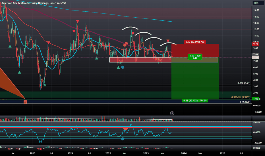Click the red D dividend marker
This screenshot has width=265, height=156.
tap(25, 102)
